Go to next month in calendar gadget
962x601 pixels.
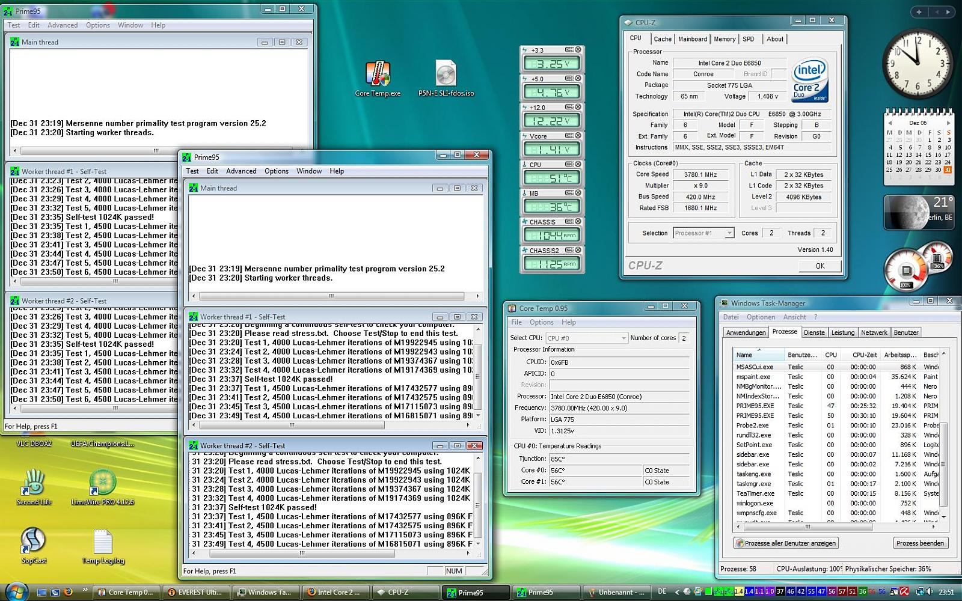948,123
